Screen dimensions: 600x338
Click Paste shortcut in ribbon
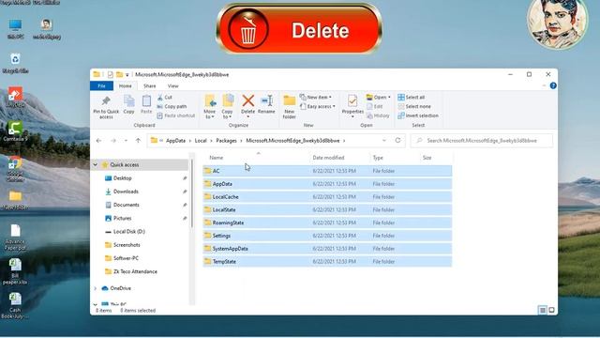[175, 115]
